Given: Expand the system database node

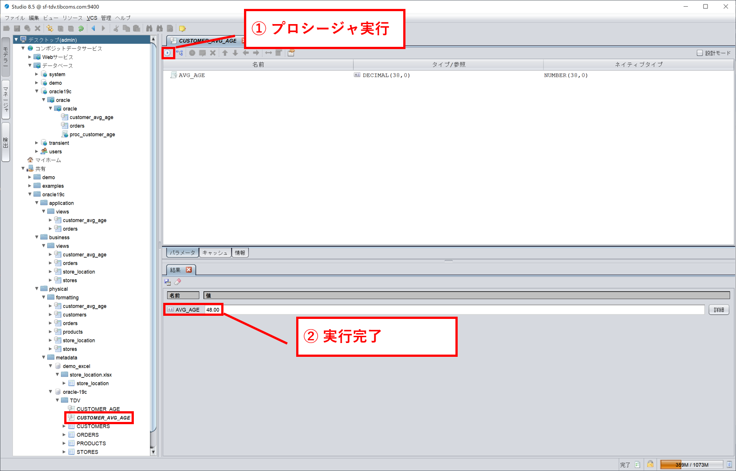Looking at the screenshot, I should [37, 74].
